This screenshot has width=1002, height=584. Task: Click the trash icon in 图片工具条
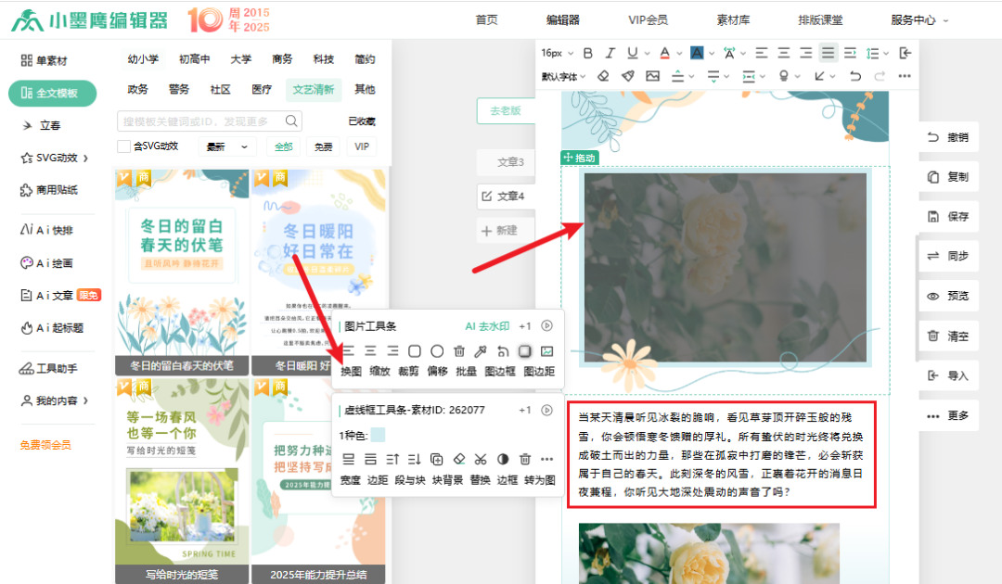pyautogui.click(x=458, y=351)
